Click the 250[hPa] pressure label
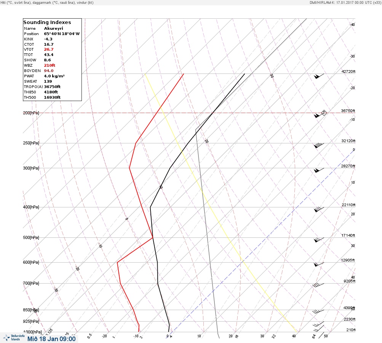The height and width of the screenshot is (343, 382). tap(31, 143)
